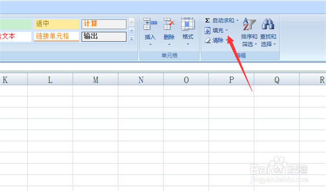Expand the 排序和筛选 dropdown arrow

256,44
